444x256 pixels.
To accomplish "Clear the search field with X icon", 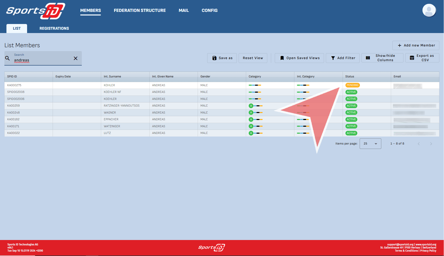I will point(76,58).
